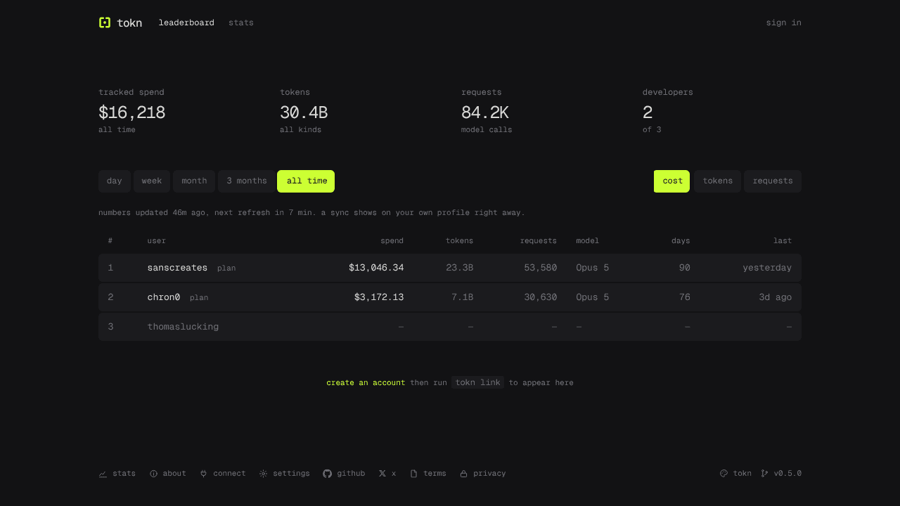Click the sign in link

[783, 22]
